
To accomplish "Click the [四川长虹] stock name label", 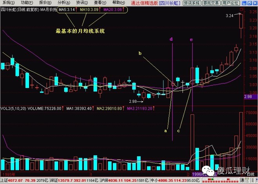I will 170,3.
